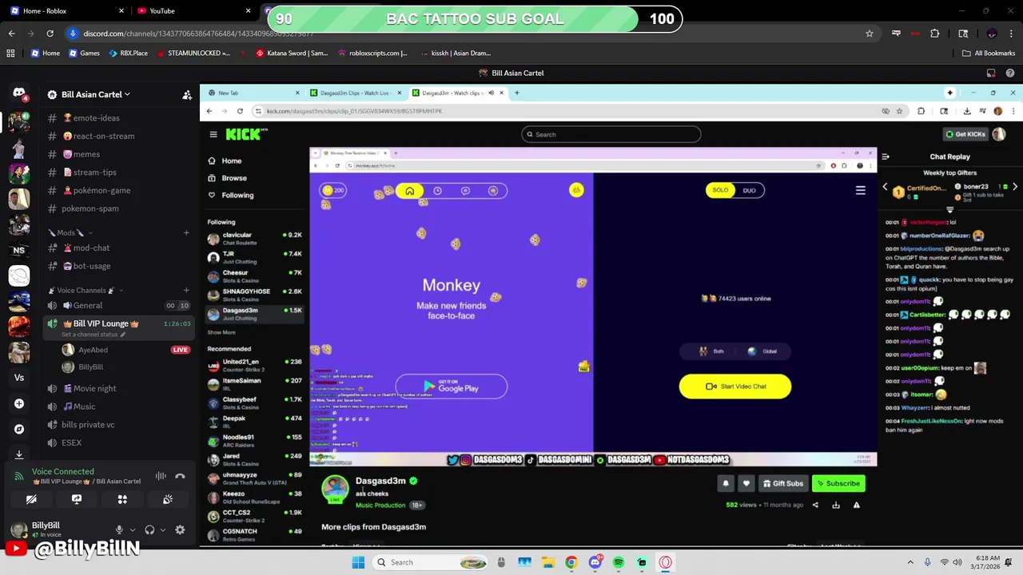Open Discord direct messages home icon
Screen dimensions: 1023x575
click(19, 93)
